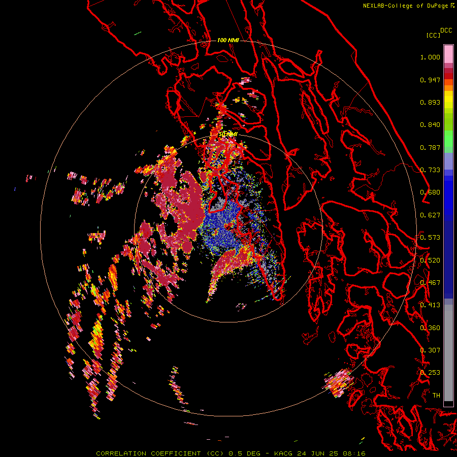This screenshot has width=457, height=457.
Task: Click the 0.413 legend value
Action: pos(430,305)
